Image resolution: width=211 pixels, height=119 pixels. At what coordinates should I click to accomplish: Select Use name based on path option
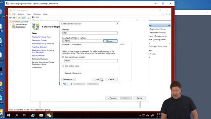point(63,57)
